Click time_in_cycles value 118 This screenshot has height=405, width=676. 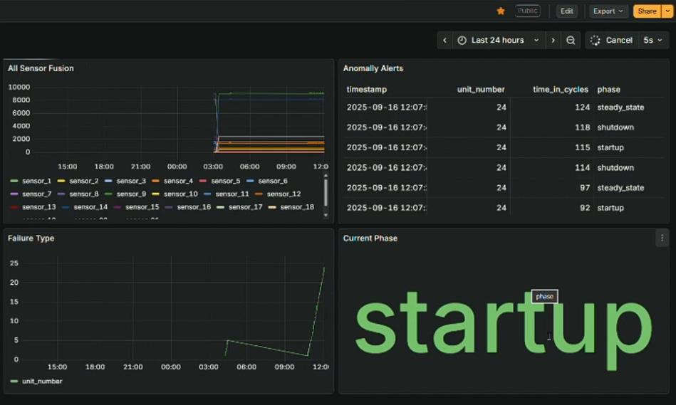pos(582,127)
